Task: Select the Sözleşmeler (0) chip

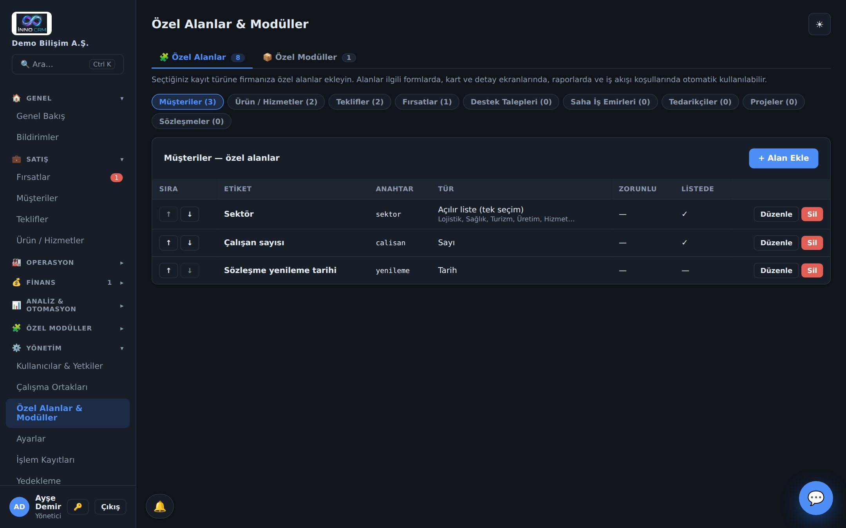Action: (191, 121)
